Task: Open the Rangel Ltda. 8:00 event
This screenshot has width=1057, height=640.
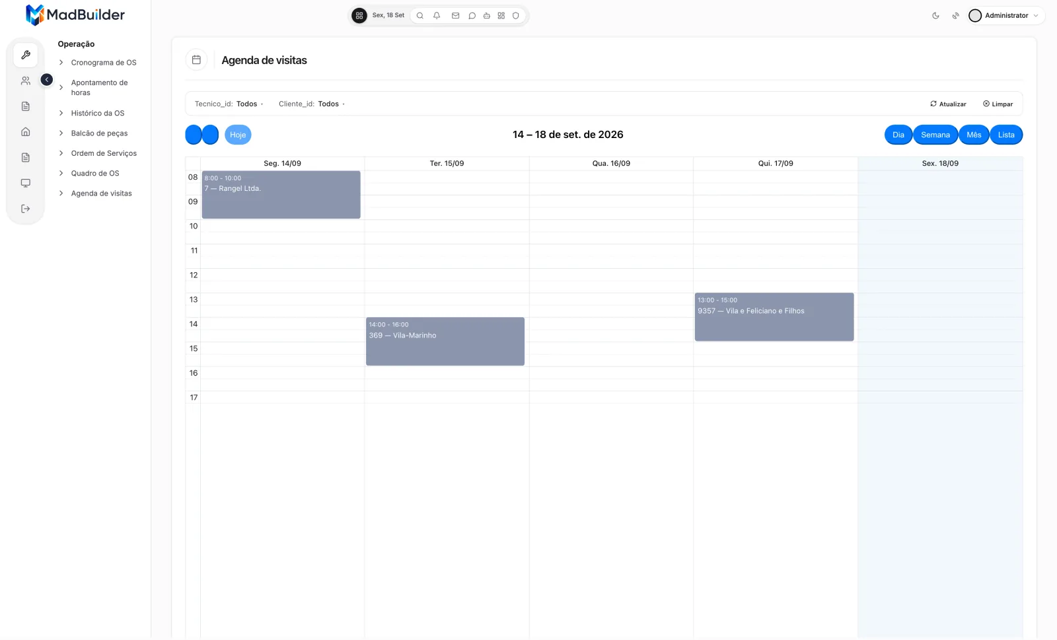Action: pyautogui.click(x=281, y=195)
